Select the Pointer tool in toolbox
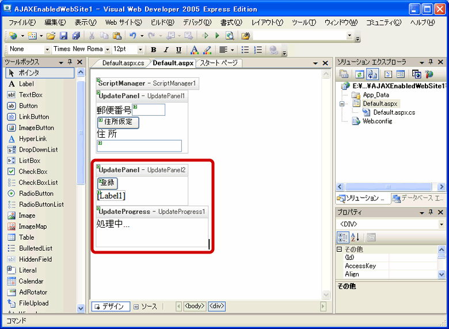This screenshot has height=329, width=449. 40,73
